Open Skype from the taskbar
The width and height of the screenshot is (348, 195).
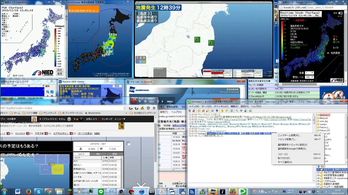(38, 191)
